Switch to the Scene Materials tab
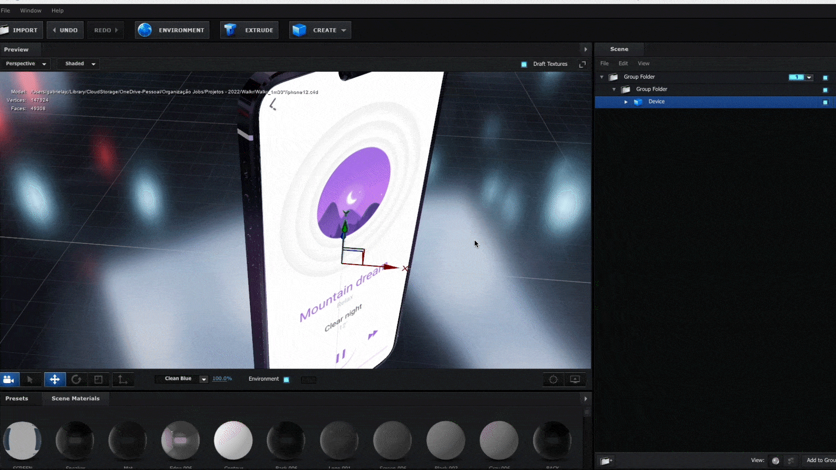 click(x=76, y=399)
